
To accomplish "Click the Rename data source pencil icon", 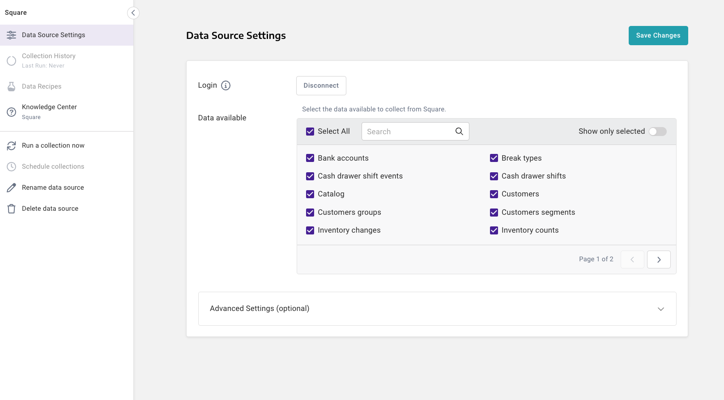I will [12, 188].
